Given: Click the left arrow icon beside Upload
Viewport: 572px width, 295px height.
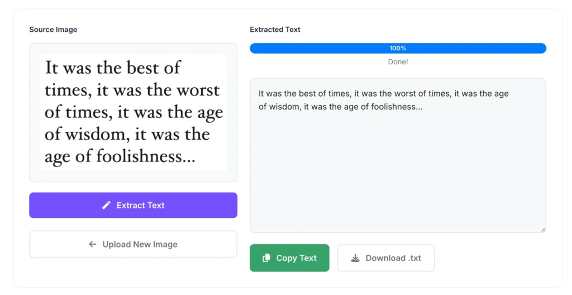Looking at the screenshot, I should point(93,244).
